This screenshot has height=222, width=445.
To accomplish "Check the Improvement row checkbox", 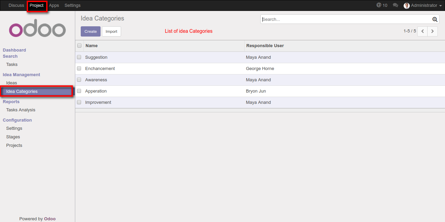I will 79,102.
